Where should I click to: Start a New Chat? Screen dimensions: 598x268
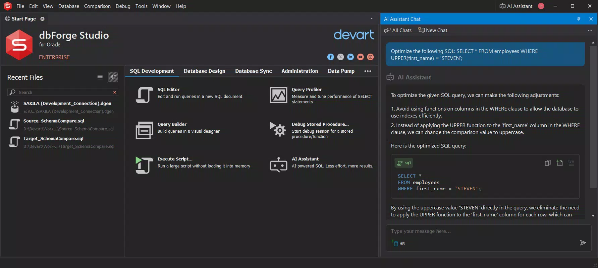tap(433, 30)
